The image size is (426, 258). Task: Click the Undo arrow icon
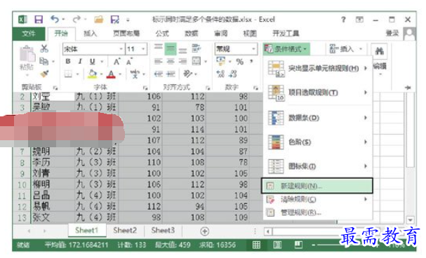55,19
